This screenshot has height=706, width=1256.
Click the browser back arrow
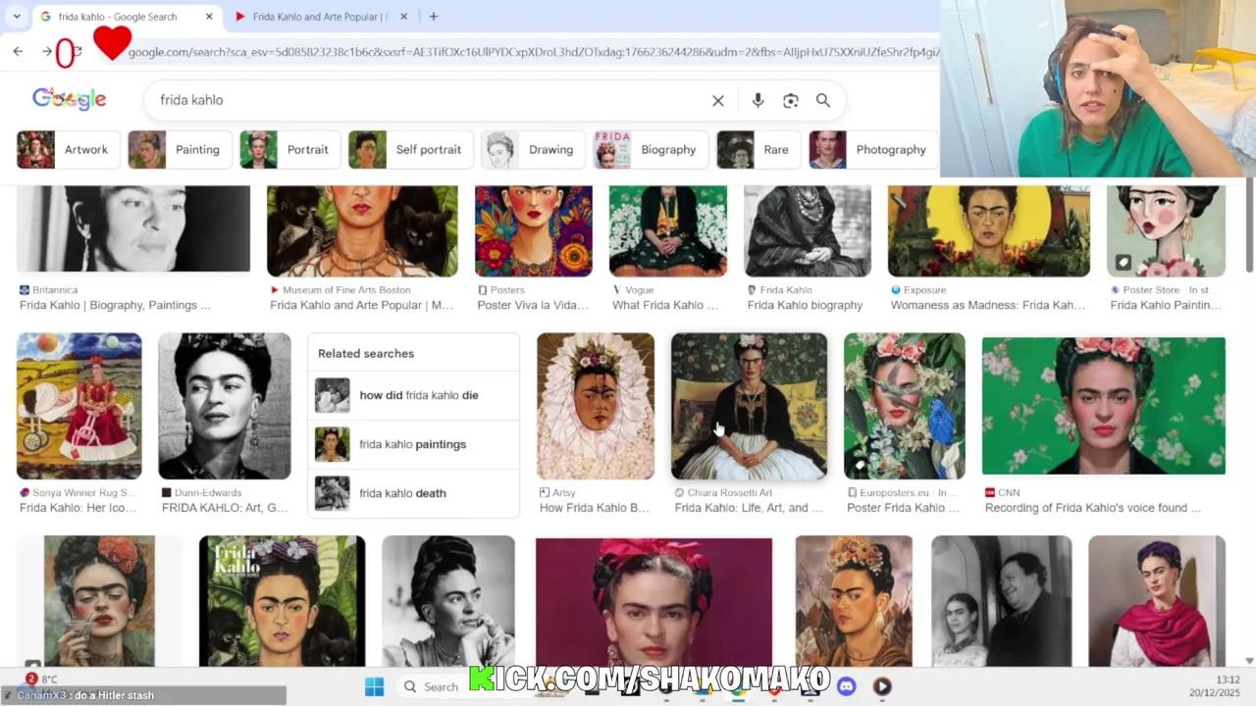click(18, 51)
